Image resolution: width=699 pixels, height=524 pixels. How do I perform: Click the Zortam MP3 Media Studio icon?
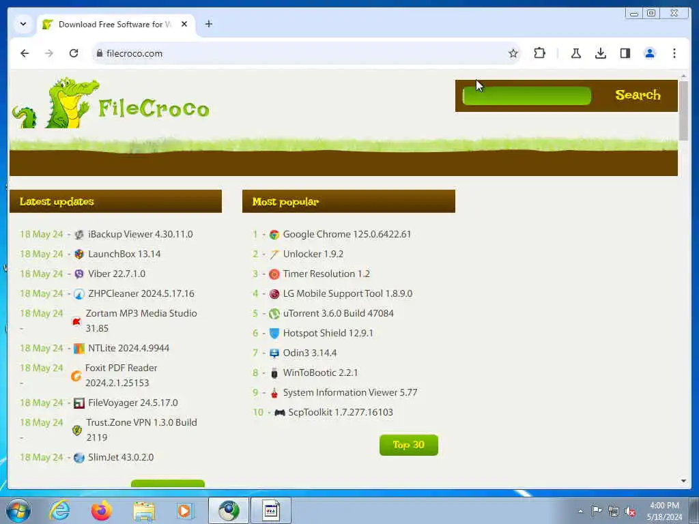(76, 321)
